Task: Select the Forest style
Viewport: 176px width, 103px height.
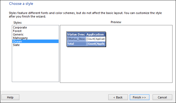Action: 17,31
